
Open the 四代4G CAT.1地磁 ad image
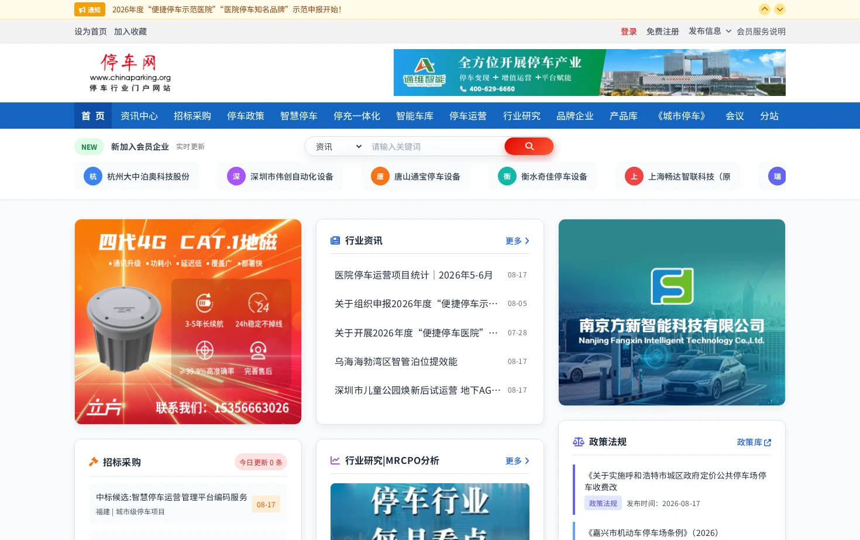point(188,322)
